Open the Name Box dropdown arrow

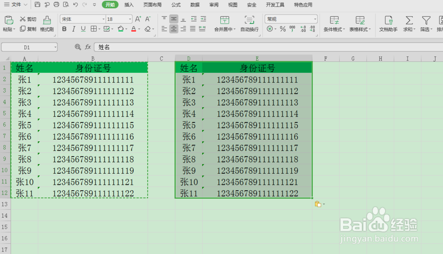(55, 47)
